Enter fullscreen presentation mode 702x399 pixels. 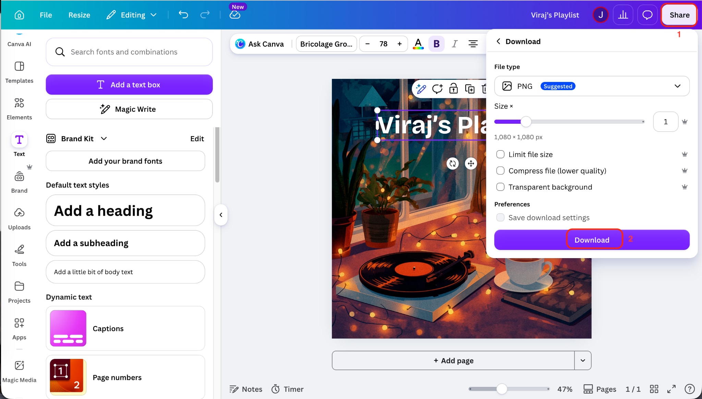[x=671, y=389]
